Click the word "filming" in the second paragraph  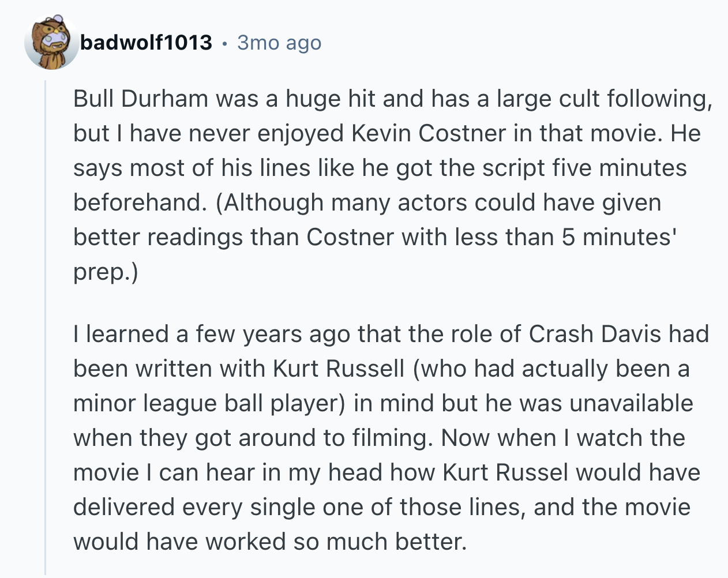[x=390, y=438]
